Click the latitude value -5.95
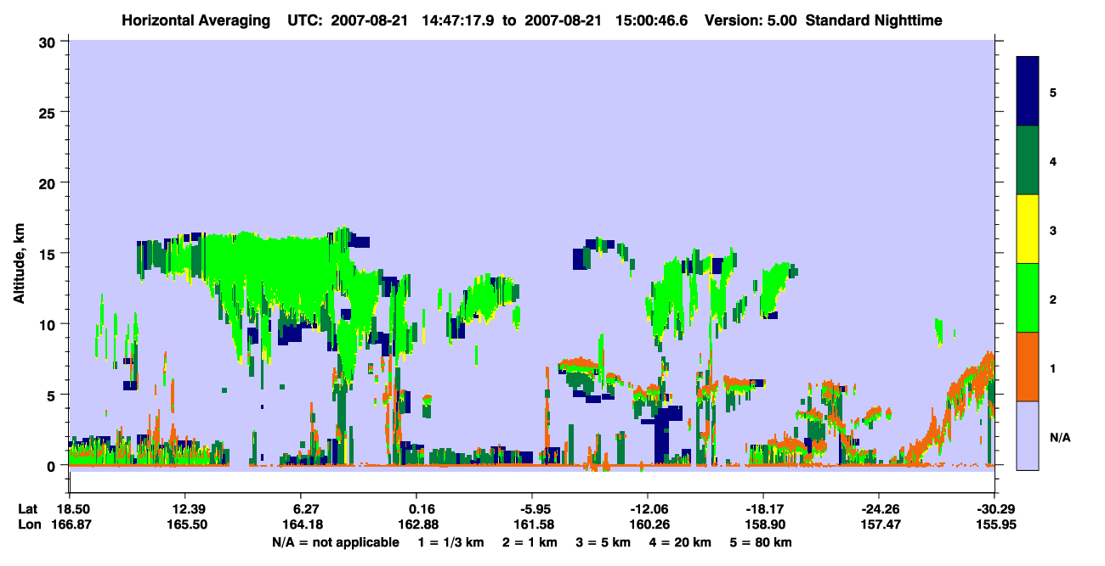This screenshot has height=566, width=1105. tap(532, 508)
